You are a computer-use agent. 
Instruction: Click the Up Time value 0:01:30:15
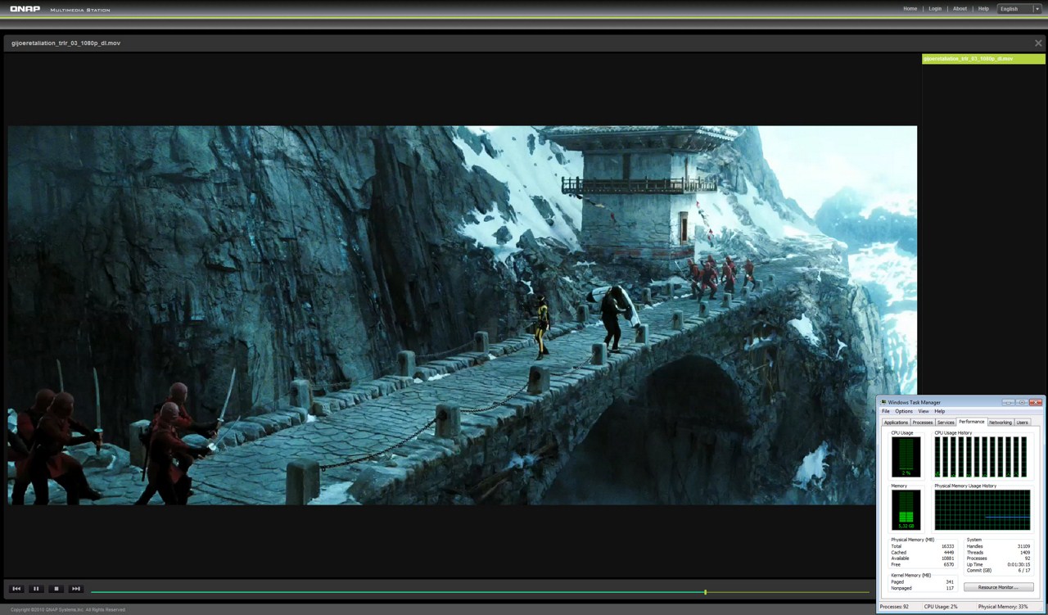click(x=1019, y=564)
